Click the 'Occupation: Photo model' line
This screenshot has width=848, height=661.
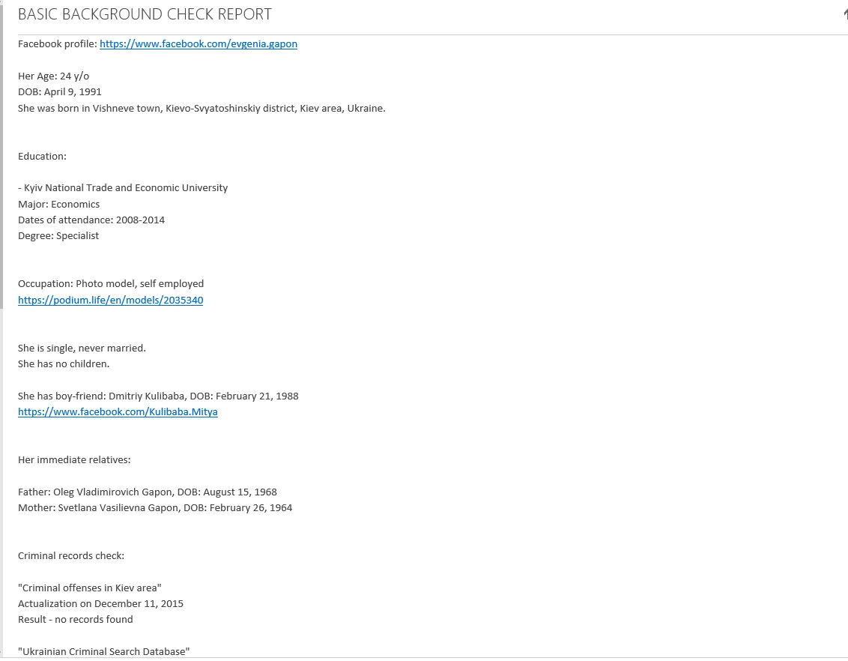coord(110,284)
